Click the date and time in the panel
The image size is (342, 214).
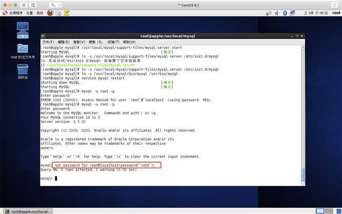pos(316,13)
